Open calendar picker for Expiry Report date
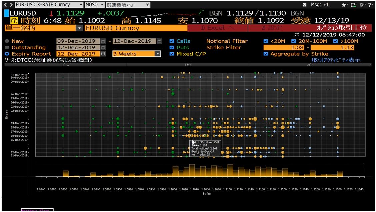Viewport: 376px width, 212px height. click(103, 54)
